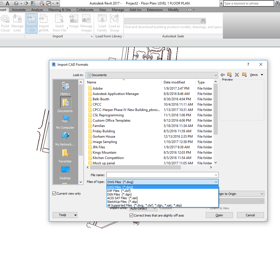
Task: Click the Import CAD ribbon icon
Action: 32,23
